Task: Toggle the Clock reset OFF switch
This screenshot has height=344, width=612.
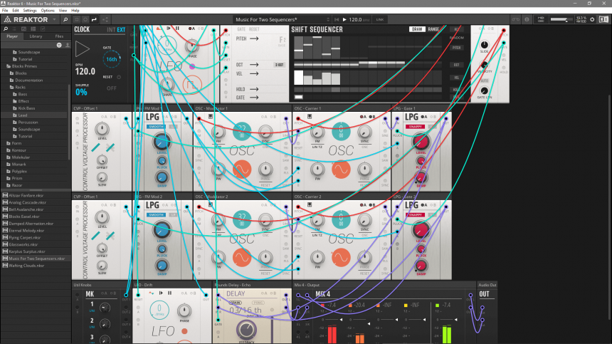Action: coord(112,88)
